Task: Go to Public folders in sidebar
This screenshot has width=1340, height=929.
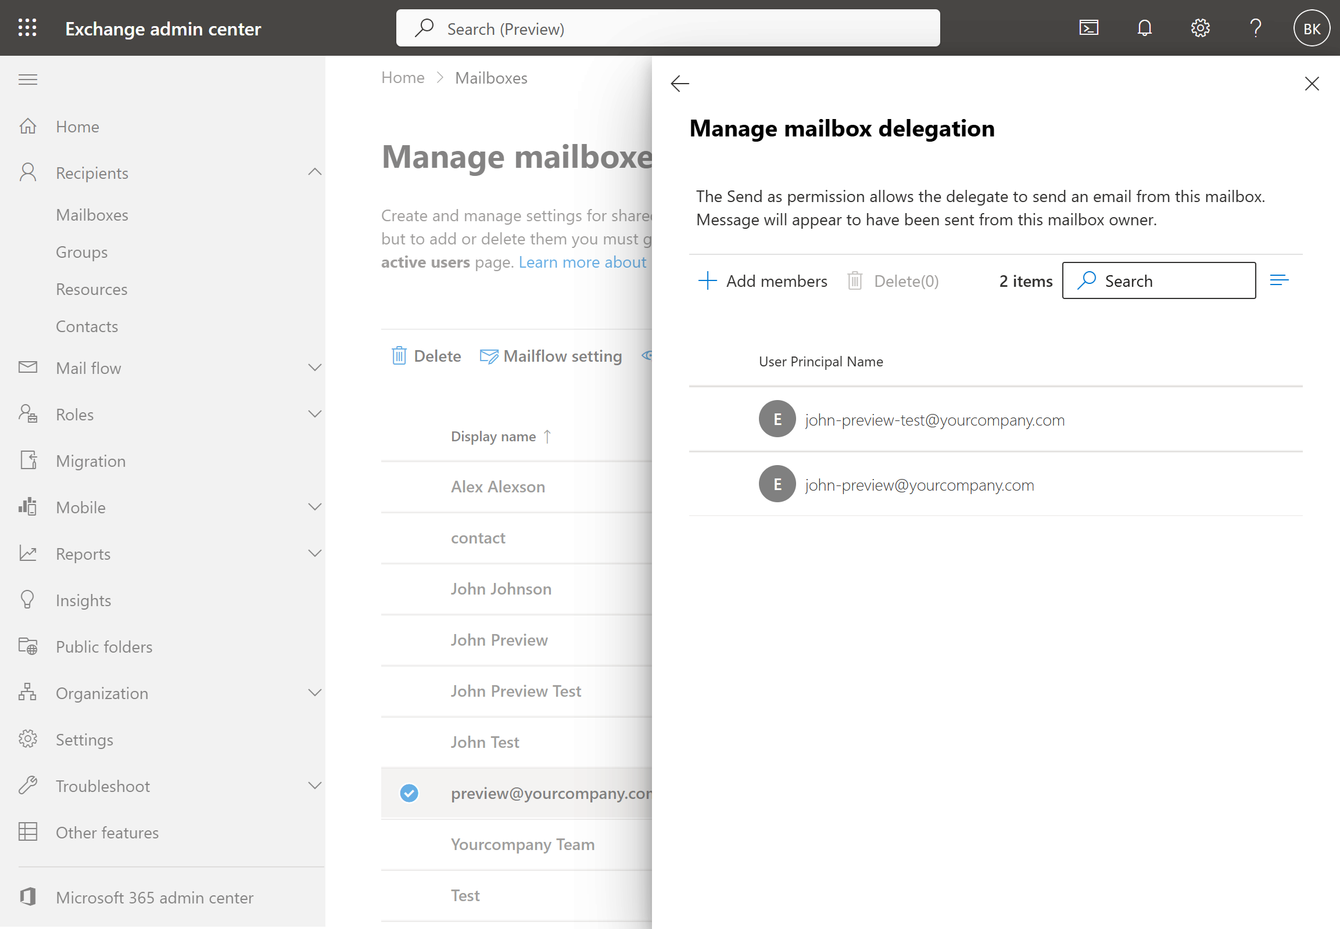Action: [x=104, y=647]
